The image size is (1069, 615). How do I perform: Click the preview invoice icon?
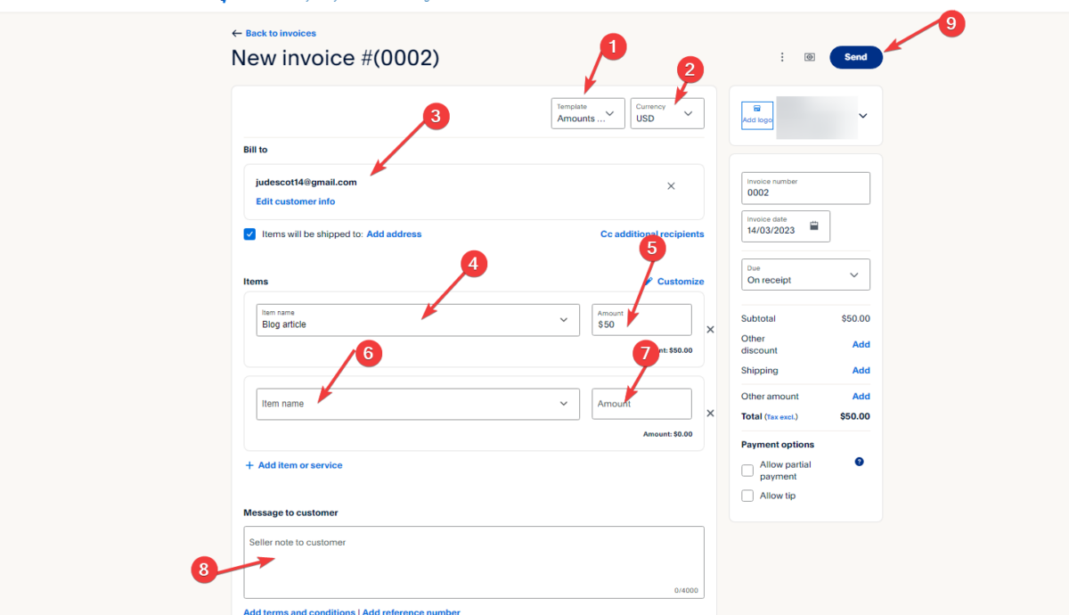click(810, 57)
